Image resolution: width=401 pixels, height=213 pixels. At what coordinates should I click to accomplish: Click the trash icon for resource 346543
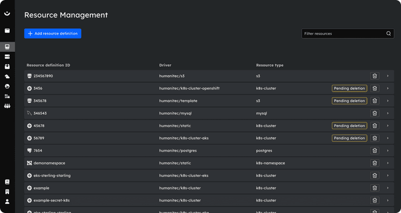pyautogui.click(x=374, y=113)
